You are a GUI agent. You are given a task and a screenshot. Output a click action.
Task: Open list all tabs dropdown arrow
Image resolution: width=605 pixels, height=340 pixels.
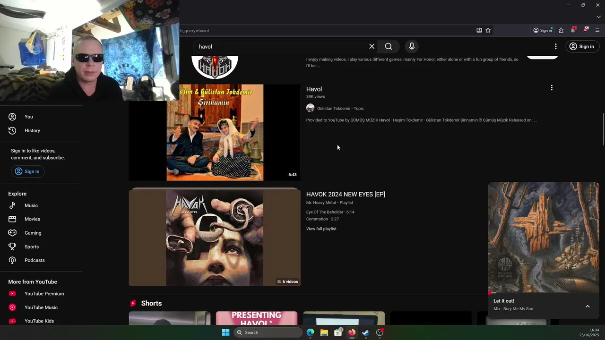598,17
